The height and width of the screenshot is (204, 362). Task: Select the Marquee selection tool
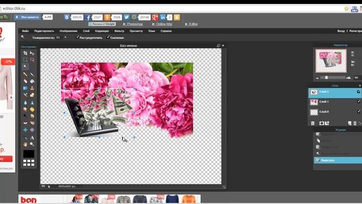(25, 59)
